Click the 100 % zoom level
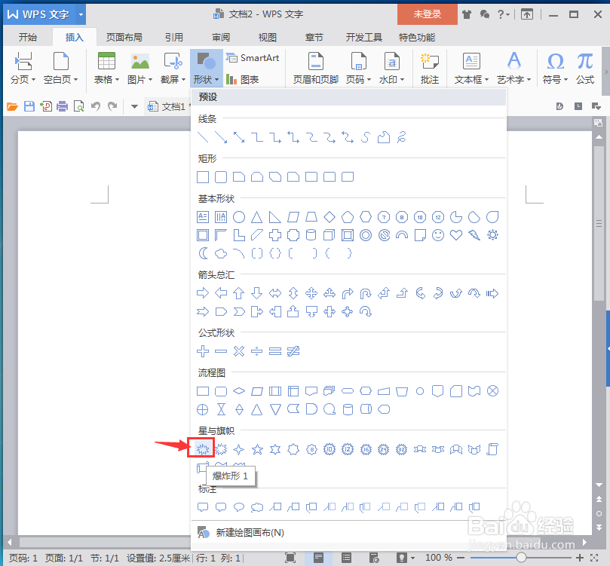Screen dimensions: 610x566 439,558
